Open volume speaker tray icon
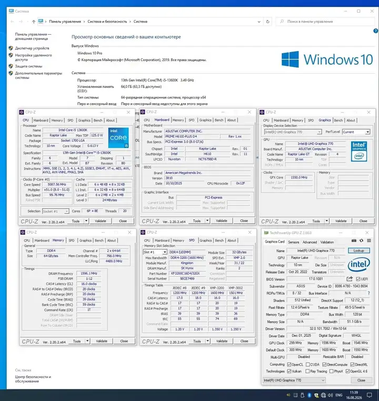Image resolution: width=379 pixels, height=401 pixels. tap(330, 395)
